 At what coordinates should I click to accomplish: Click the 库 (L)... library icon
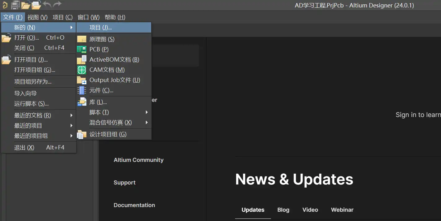pyautogui.click(x=81, y=102)
